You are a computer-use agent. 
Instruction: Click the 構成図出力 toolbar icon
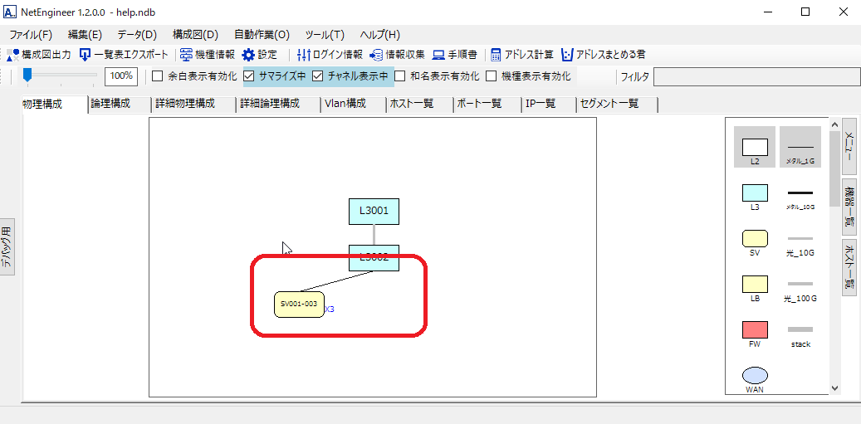coord(13,55)
